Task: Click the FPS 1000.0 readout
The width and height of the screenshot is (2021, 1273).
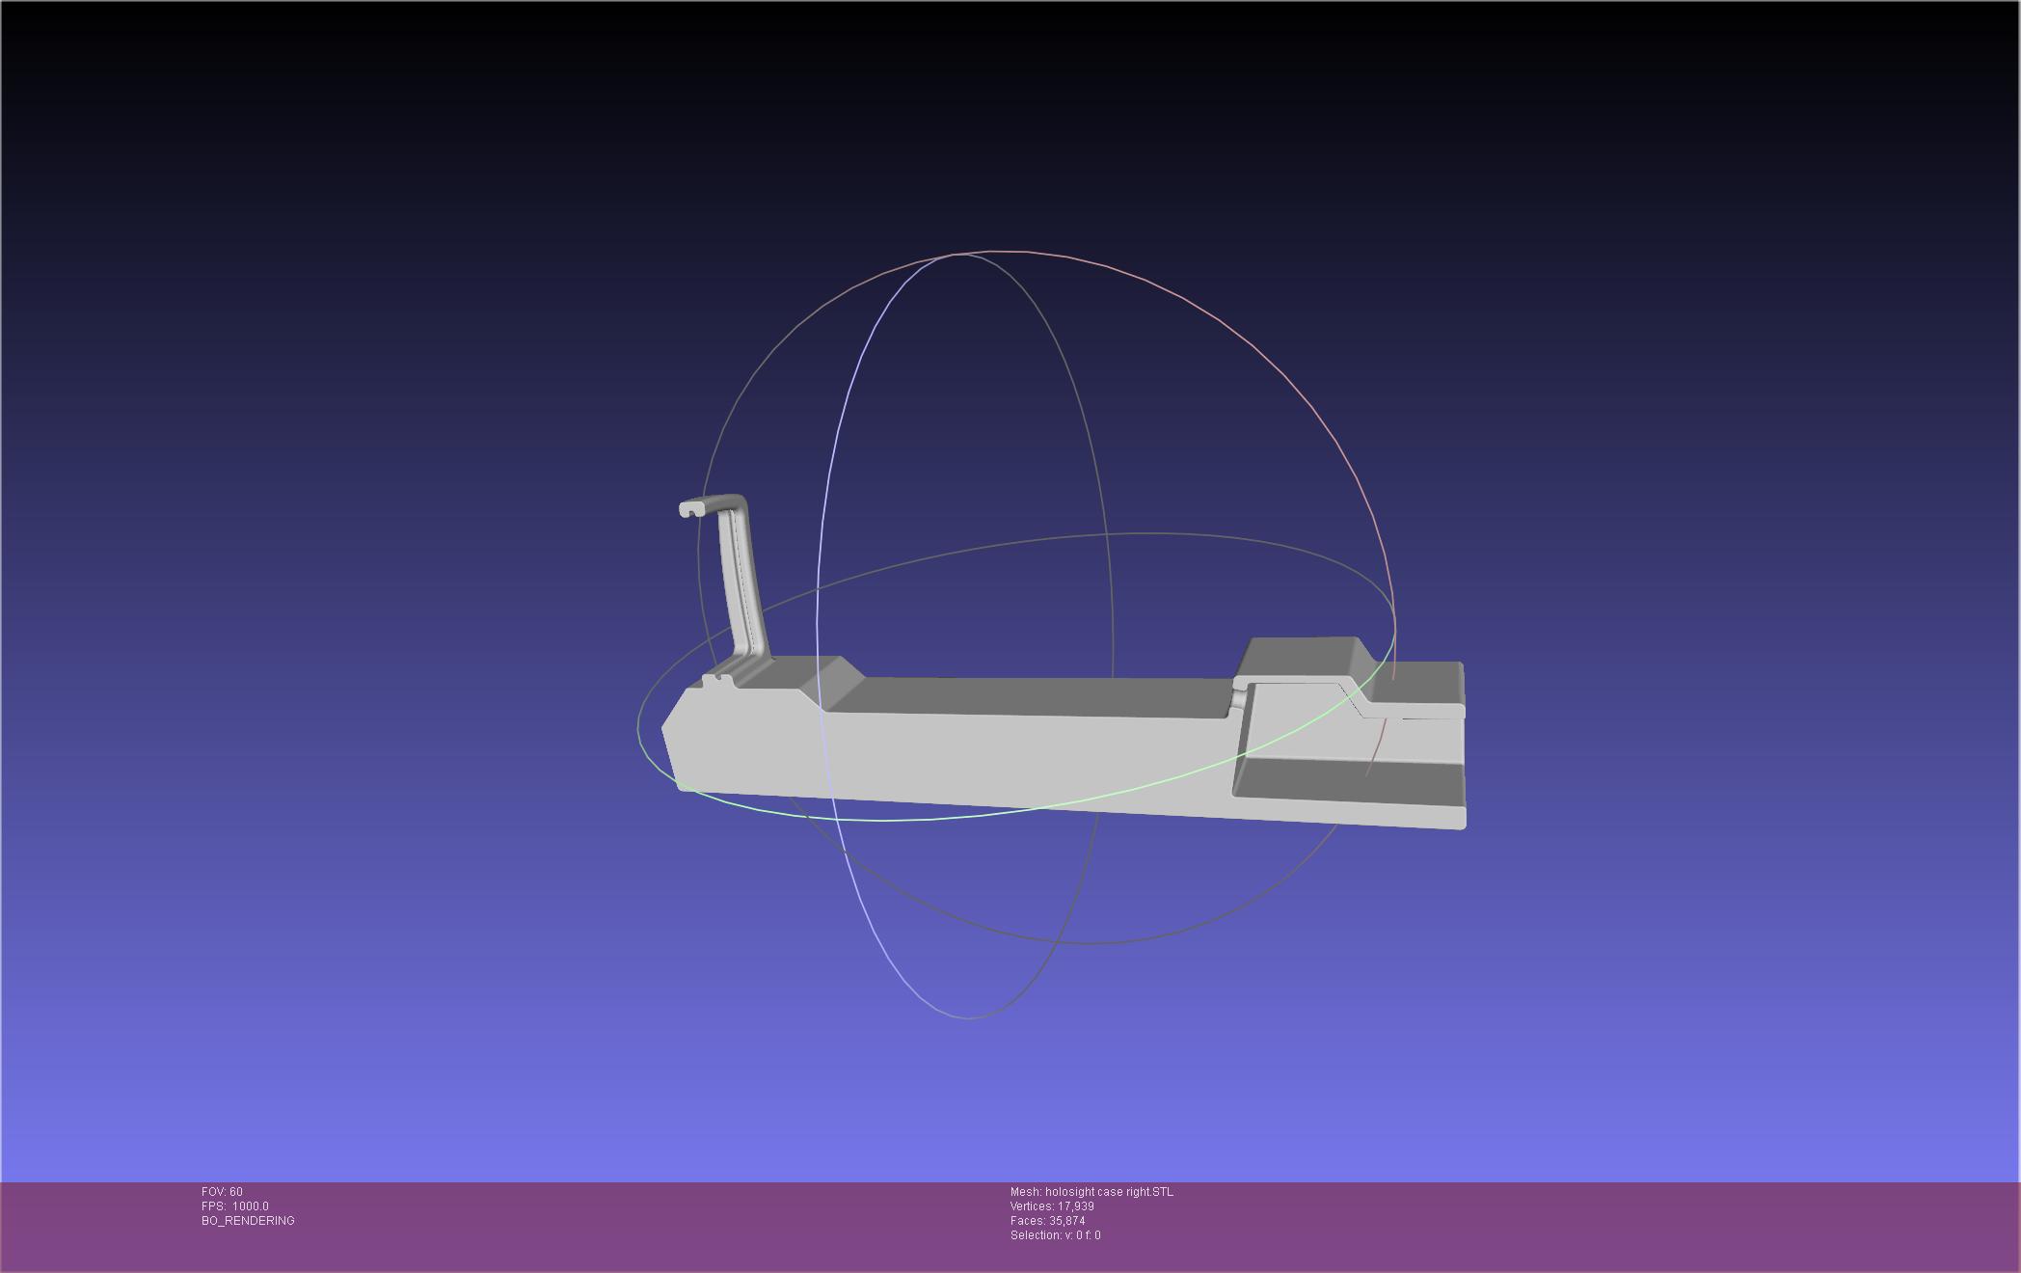Action: coord(234,1206)
